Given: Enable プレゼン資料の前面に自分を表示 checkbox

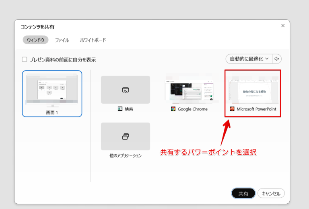Looking at the screenshot, I should [x=25, y=59].
